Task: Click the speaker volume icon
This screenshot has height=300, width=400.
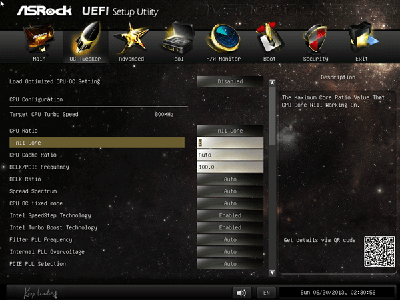Action: [241, 293]
